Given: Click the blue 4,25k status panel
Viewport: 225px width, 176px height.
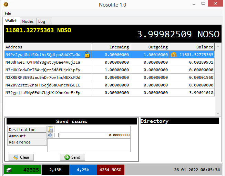Looking at the screenshot, I should [83, 170].
